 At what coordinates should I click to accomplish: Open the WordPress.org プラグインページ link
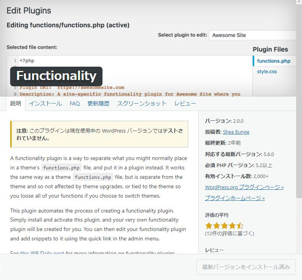point(244,187)
